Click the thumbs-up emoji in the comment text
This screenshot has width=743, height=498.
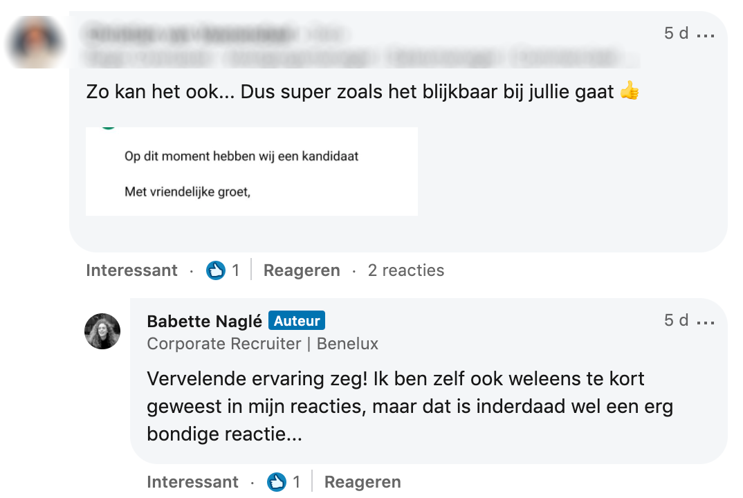pos(630,91)
